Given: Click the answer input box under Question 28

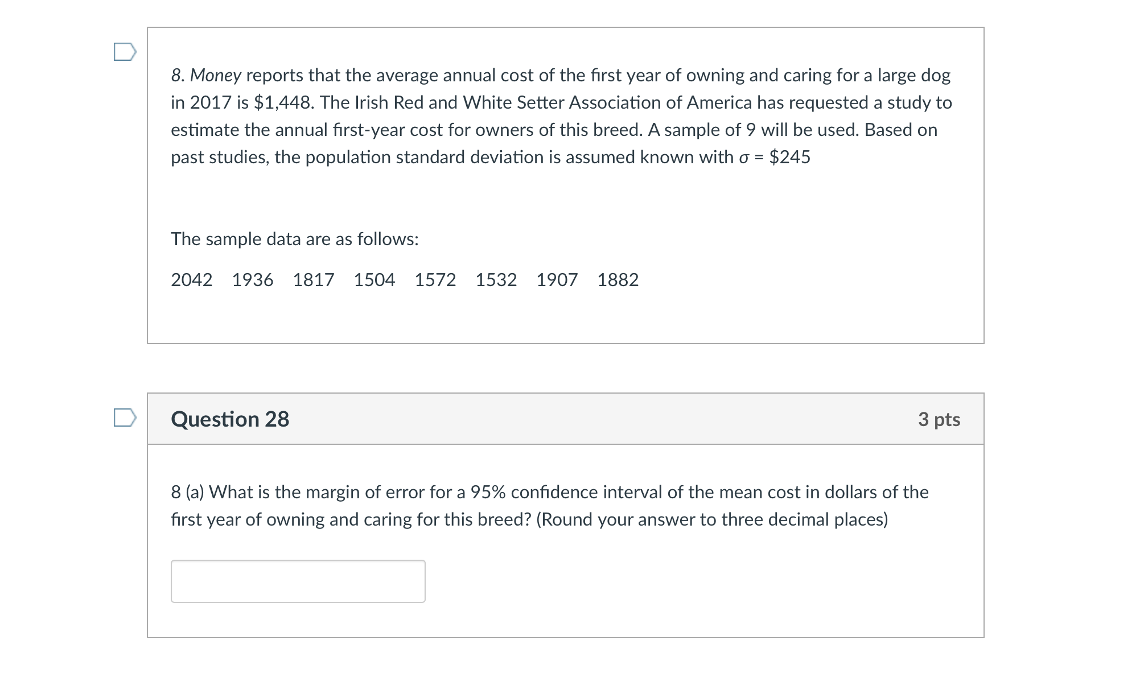Looking at the screenshot, I should (x=298, y=581).
